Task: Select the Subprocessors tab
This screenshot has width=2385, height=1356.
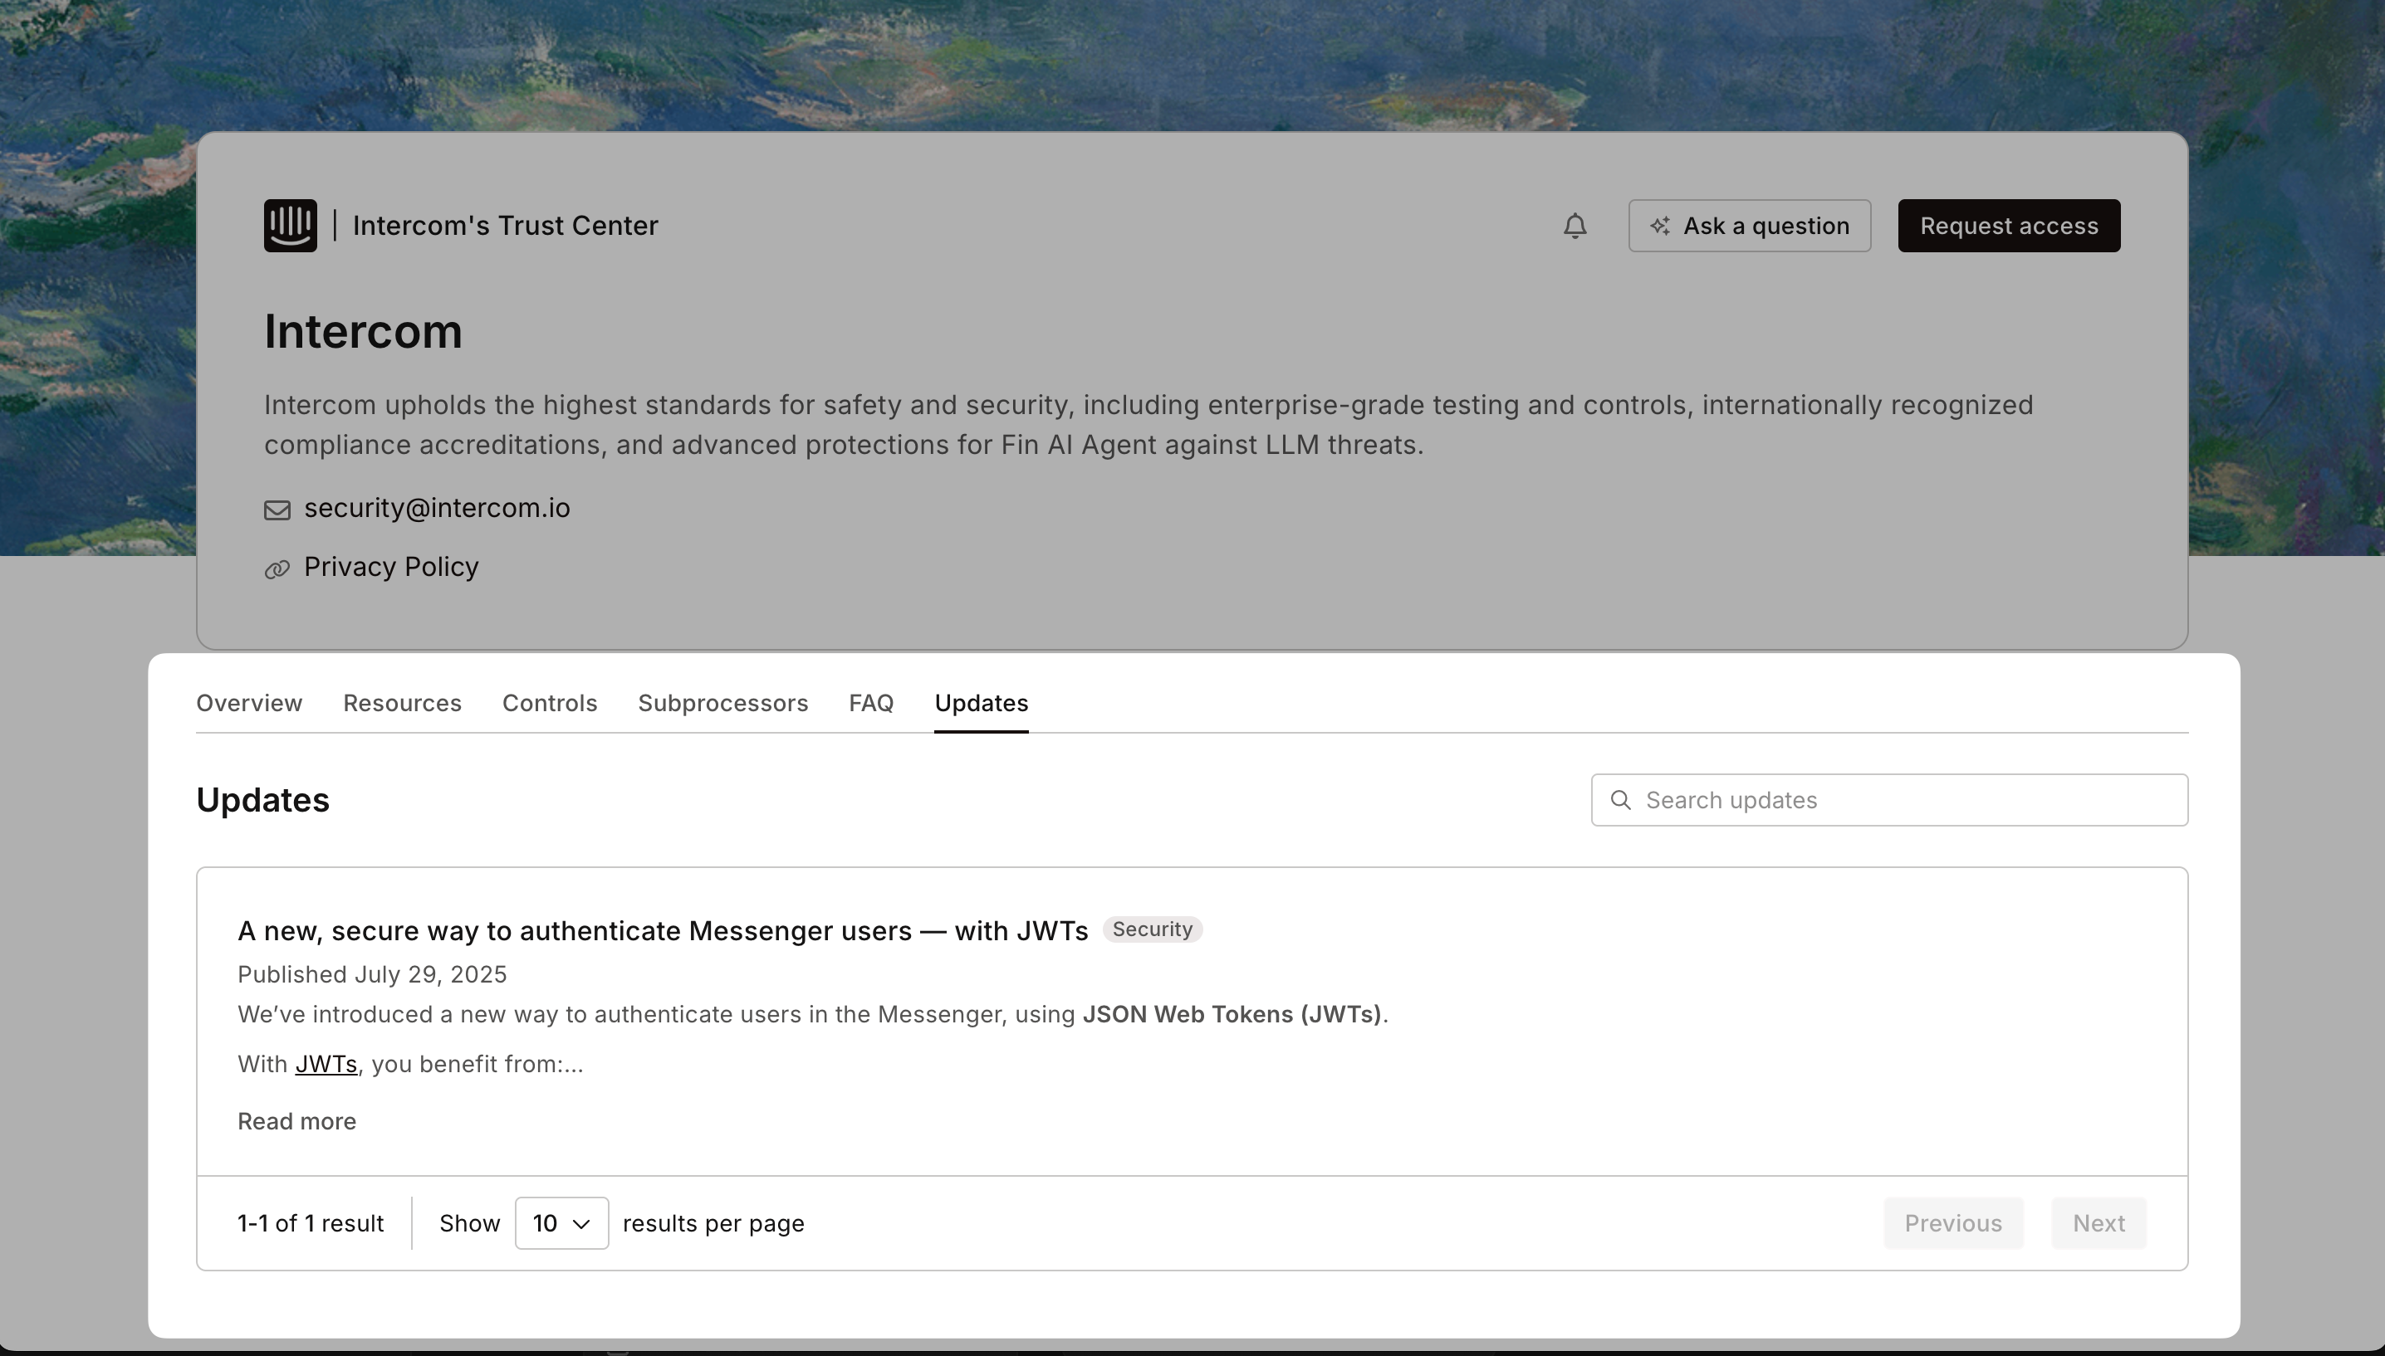Action: tap(723, 703)
